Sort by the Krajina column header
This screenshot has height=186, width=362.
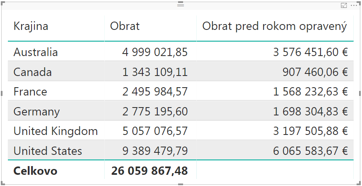pyautogui.click(x=31, y=26)
